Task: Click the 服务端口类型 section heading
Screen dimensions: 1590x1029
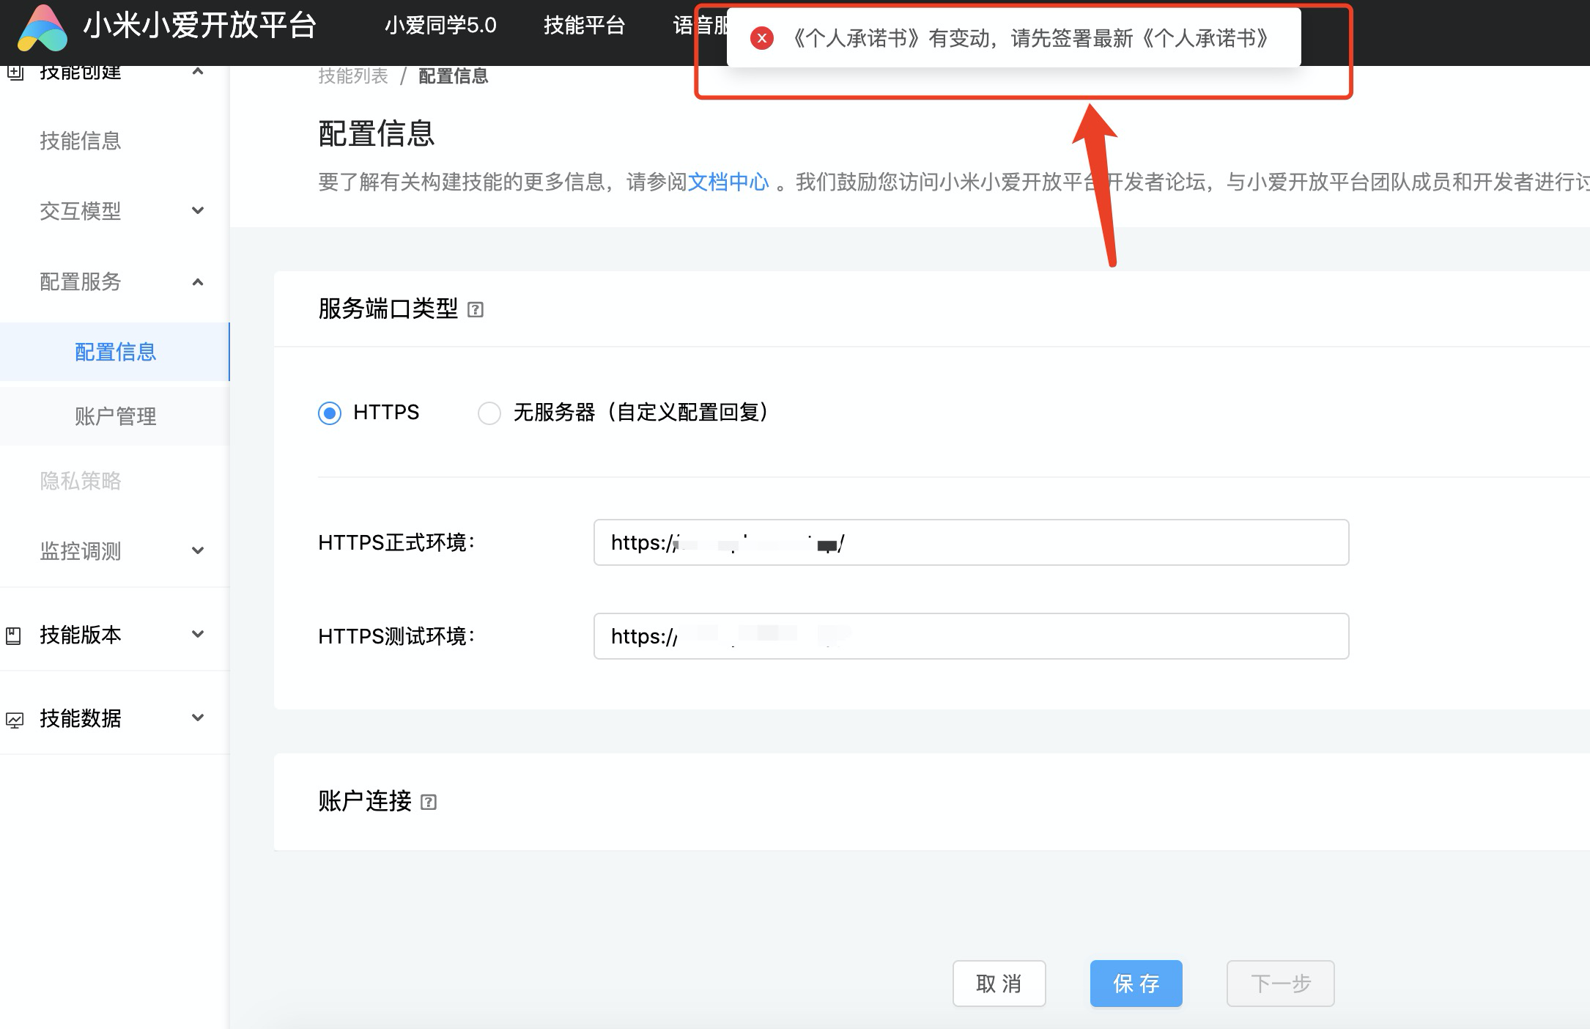Action: tap(388, 309)
